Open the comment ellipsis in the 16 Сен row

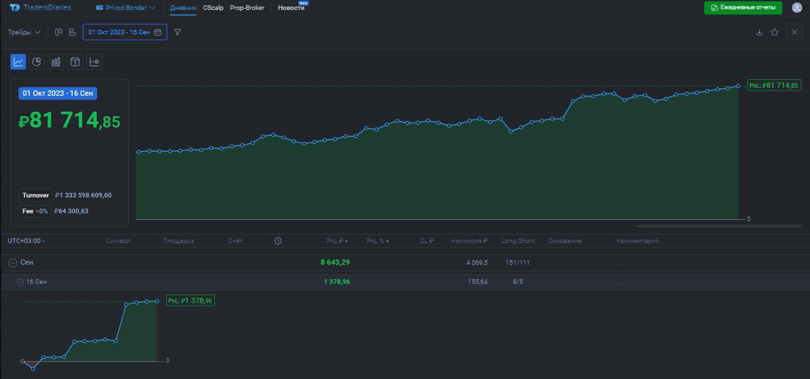tap(618, 283)
